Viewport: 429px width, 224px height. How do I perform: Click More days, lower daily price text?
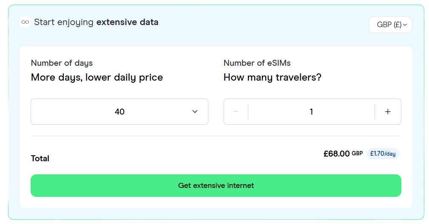(97, 78)
